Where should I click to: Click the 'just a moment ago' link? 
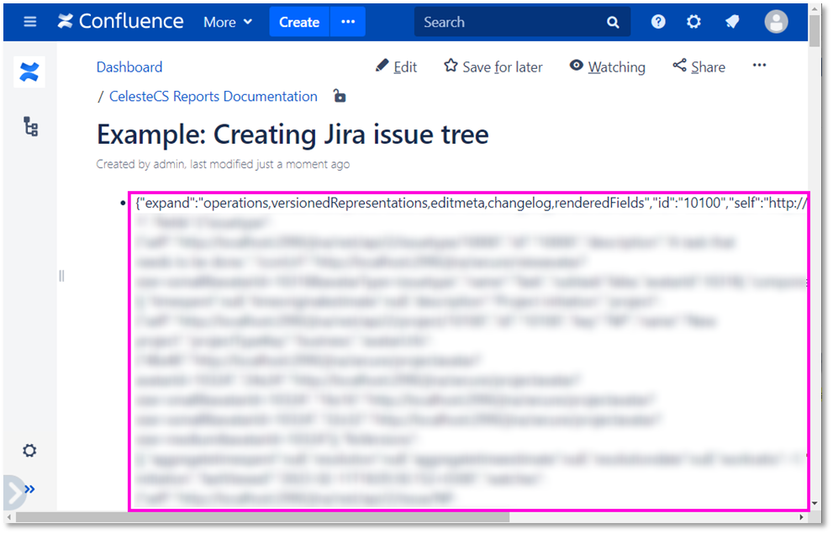(x=303, y=164)
